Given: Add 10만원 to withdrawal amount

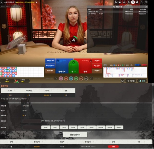Looking at the screenshot, I should (73, 127).
